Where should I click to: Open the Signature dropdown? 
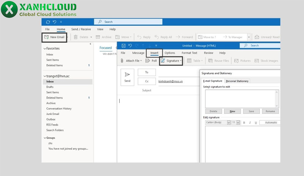(x=171, y=61)
